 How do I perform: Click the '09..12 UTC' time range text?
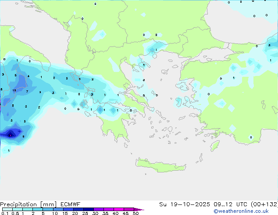coord(231,204)
